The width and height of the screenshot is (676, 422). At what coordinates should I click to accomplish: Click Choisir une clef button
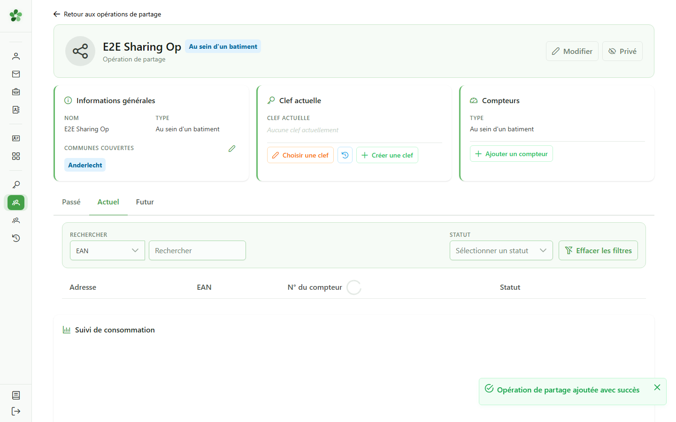click(300, 155)
